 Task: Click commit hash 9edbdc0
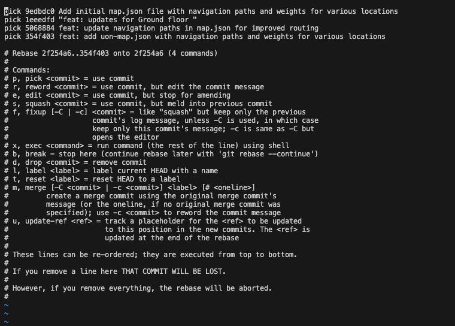click(40, 11)
